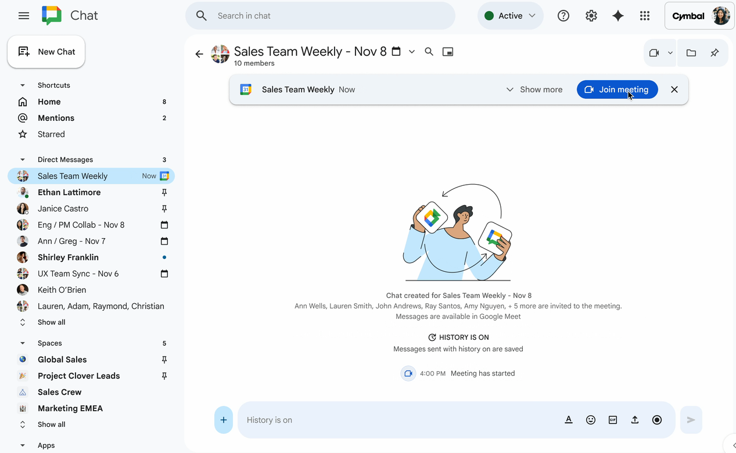Open the main menu hamburger icon

tap(24, 16)
